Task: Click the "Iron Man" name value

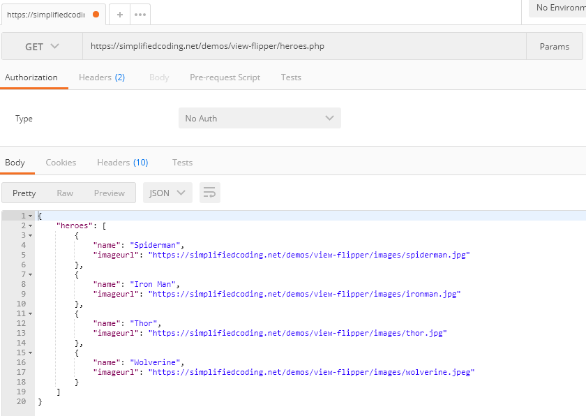Action: [153, 285]
